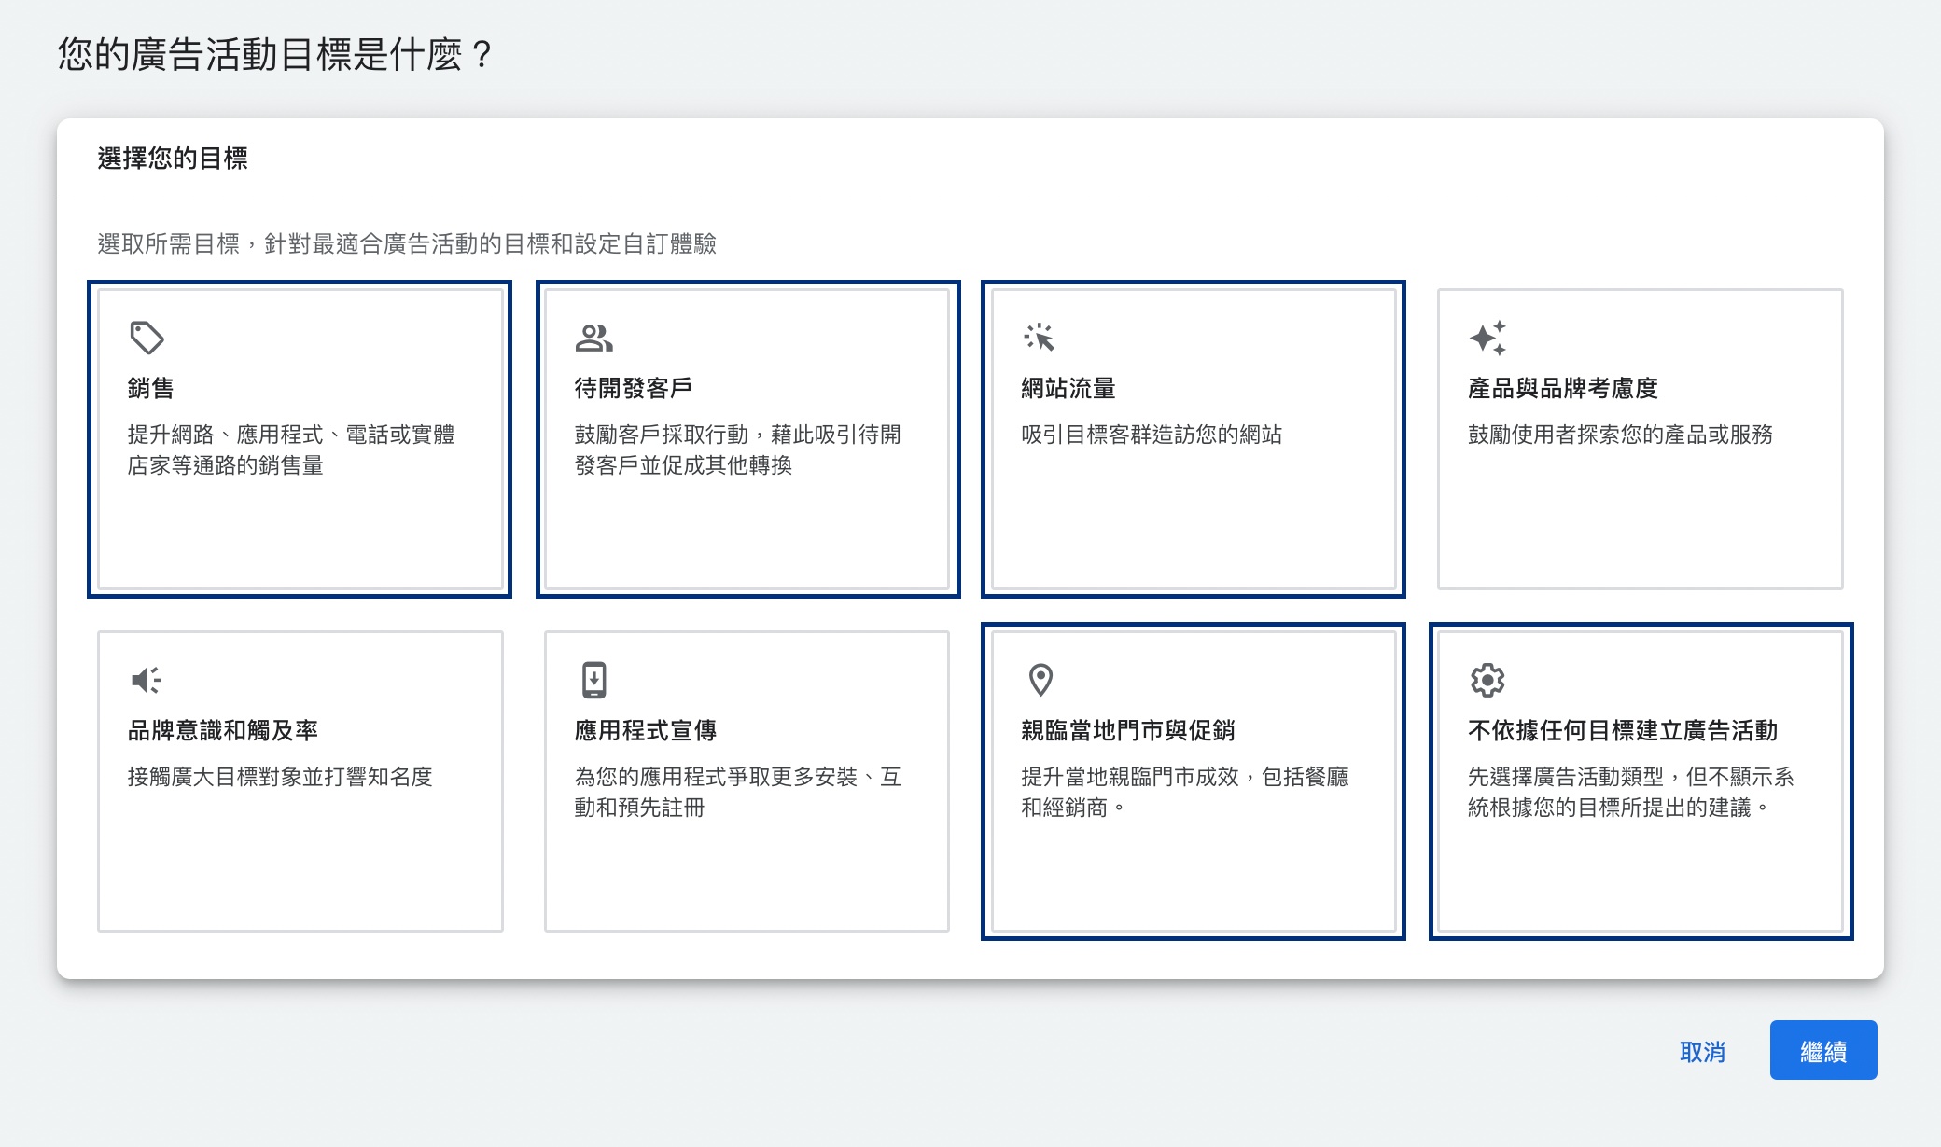Select the 銷售 goal card title
Viewport: 1941px width, 1147px height.
coord(151,388)
